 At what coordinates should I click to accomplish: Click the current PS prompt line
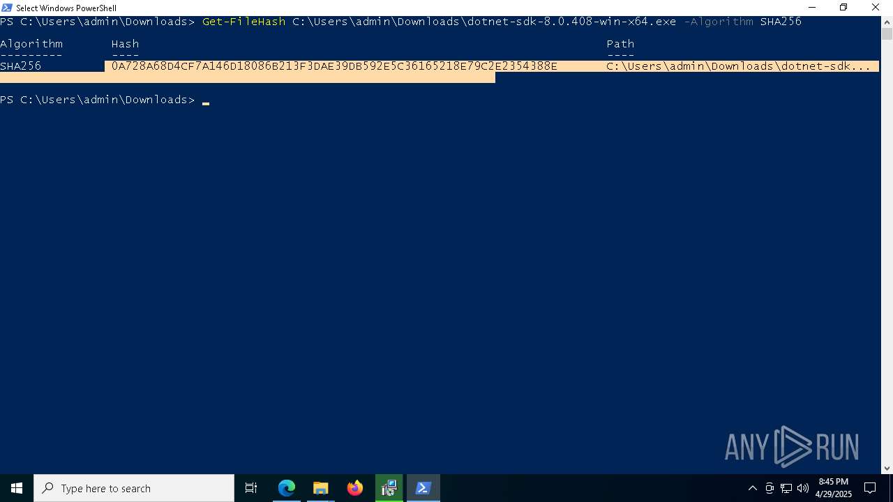pyautogui.click(x=105, y=100)
